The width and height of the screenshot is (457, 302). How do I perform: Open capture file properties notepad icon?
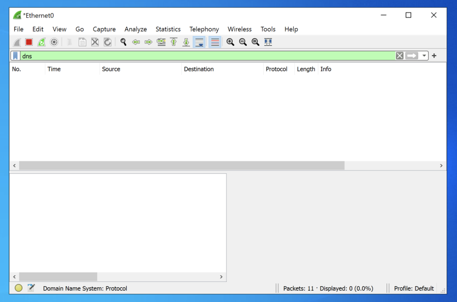pos(31,288)
